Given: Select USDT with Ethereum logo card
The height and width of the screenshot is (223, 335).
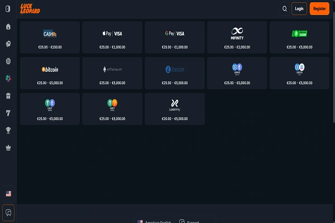Looking at the screenshot, I should click(50, 109).
